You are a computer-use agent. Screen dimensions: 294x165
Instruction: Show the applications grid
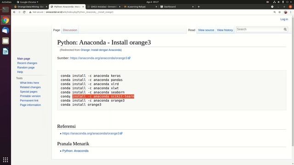click(x=6, y=160)
